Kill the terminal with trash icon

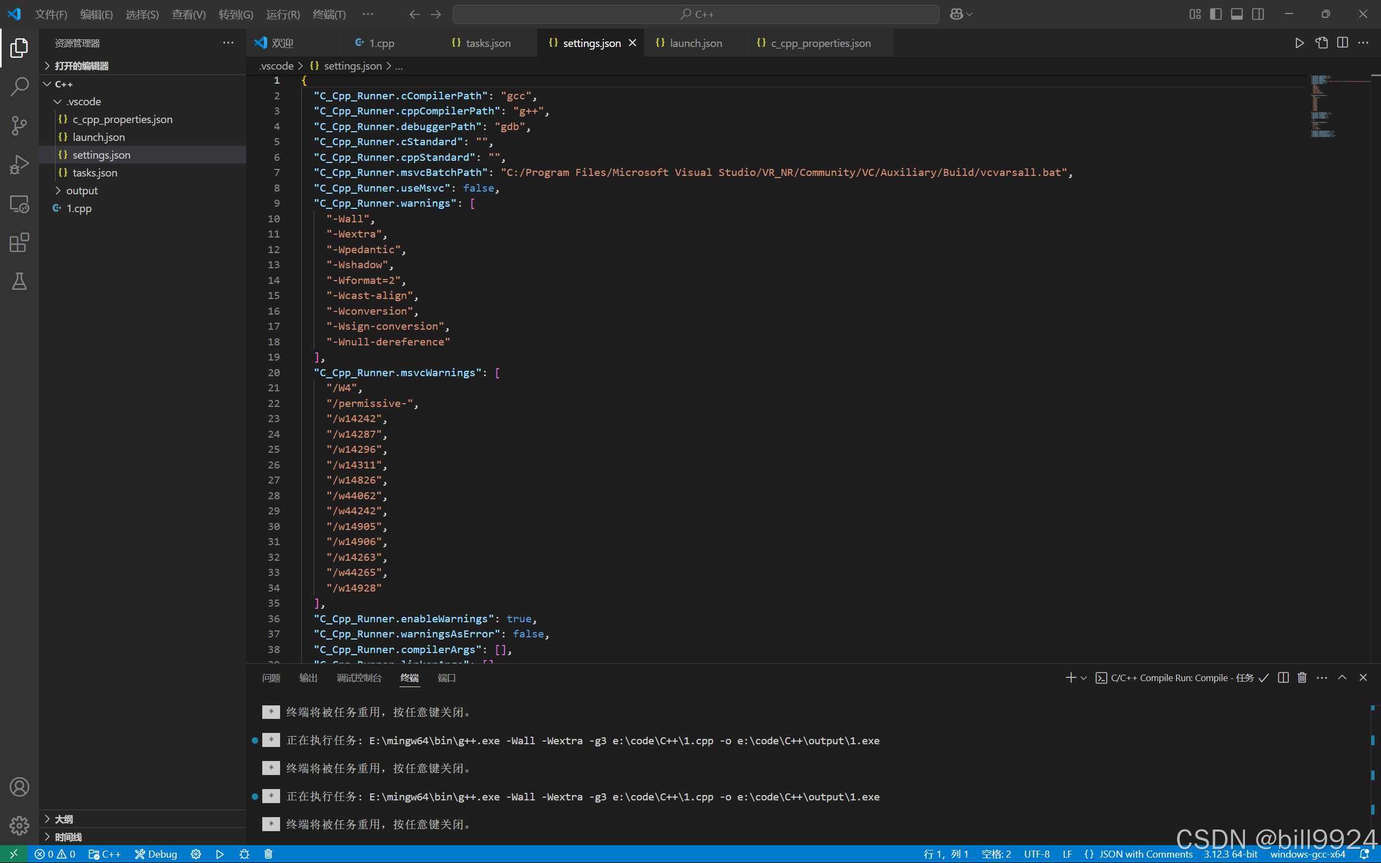(x=1302, y=677)
